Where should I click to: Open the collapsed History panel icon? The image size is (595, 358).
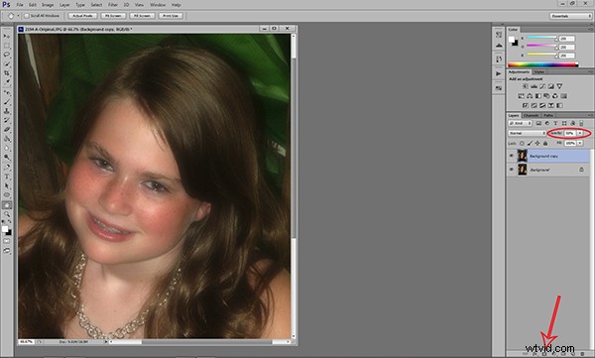499,59
